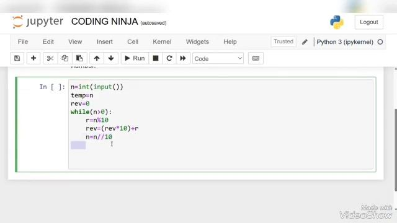
Task: Click code line r=n%10
Action: tap(97, 120)
